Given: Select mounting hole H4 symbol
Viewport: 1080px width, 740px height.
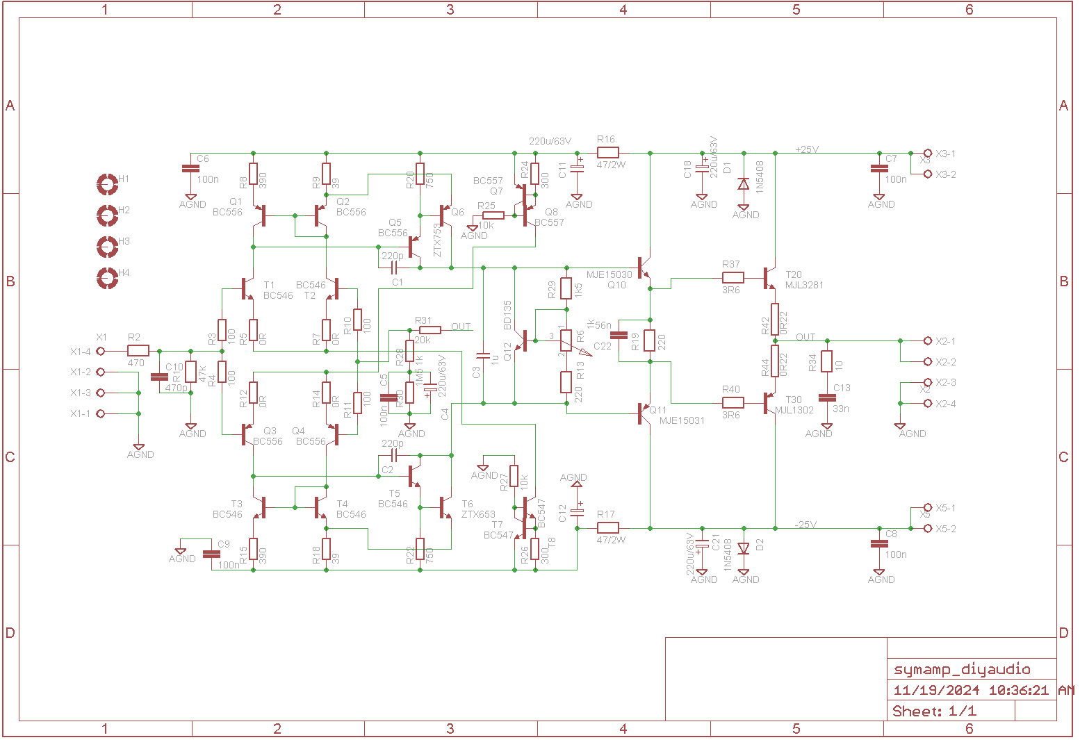Looking at the screenshot, I should point(107,278).
